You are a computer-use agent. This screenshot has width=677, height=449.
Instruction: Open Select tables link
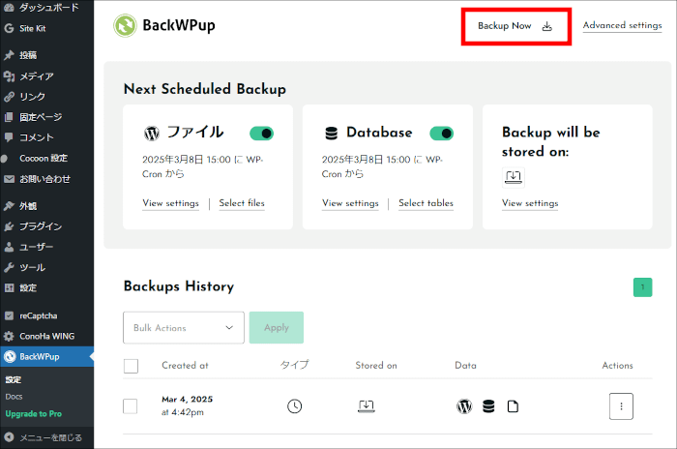coord(426,203)
